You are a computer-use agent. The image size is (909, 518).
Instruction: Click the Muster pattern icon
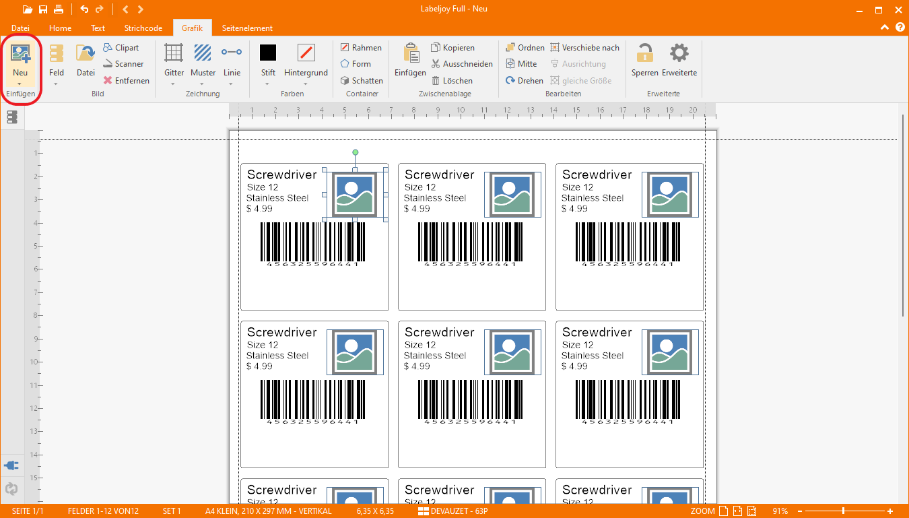click(203, 53)
